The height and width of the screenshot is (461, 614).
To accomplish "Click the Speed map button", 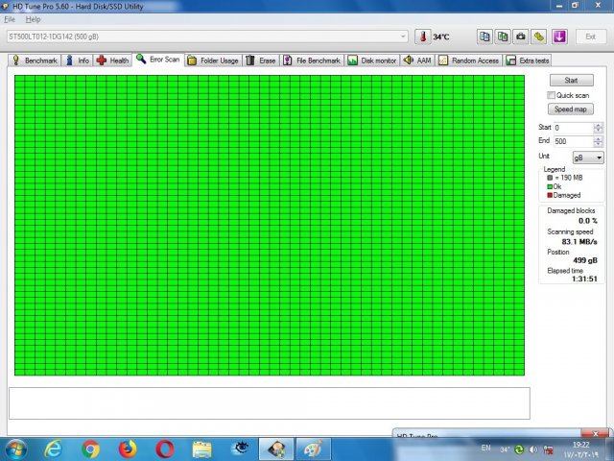I will click(x=571, y=109).
